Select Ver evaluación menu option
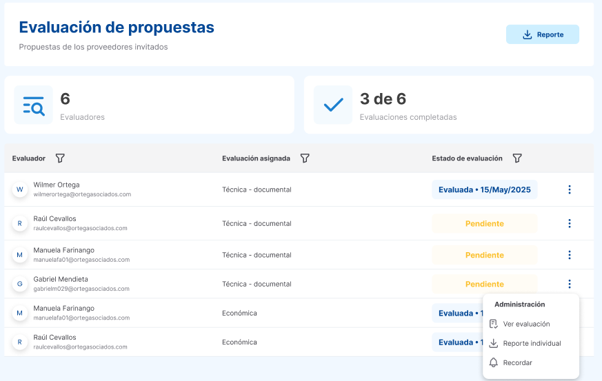 [x=526, y=324]
